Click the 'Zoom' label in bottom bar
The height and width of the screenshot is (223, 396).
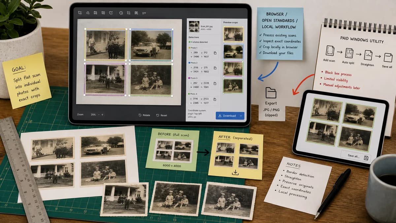[x=80, y=115]
